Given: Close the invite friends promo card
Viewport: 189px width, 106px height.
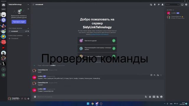Looking at the screenshot, I should point(28,9).
